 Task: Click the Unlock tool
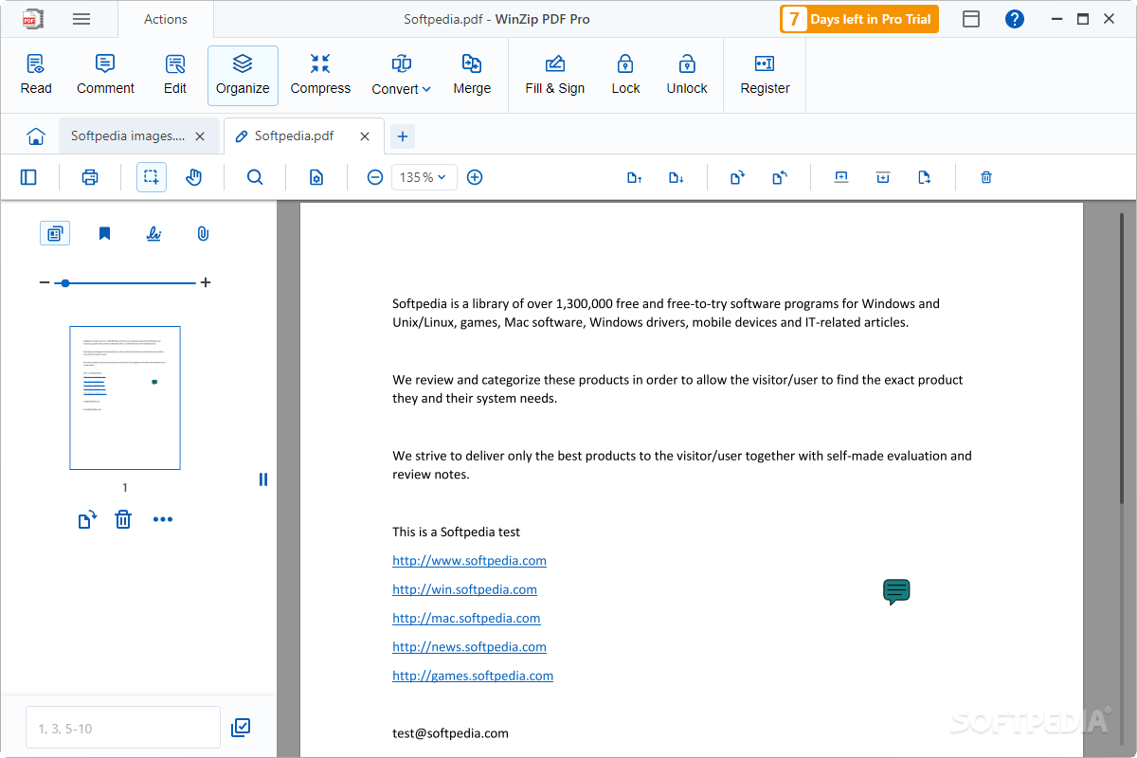pos(687,75)
